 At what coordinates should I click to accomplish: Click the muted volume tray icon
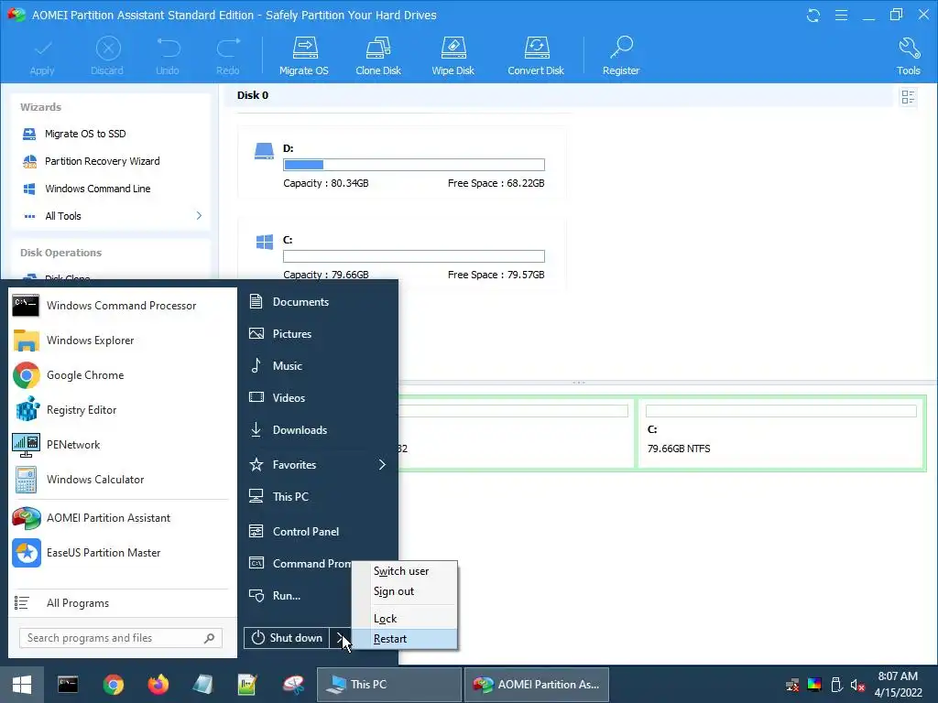(x=858, y=685)
